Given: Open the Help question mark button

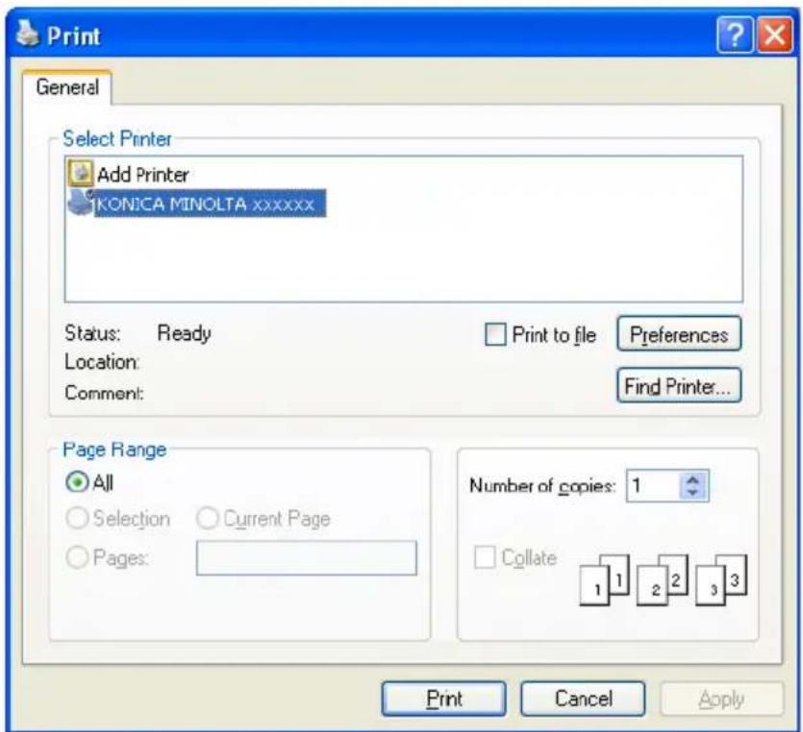Looking at the screenshot, I should point(735,35).
